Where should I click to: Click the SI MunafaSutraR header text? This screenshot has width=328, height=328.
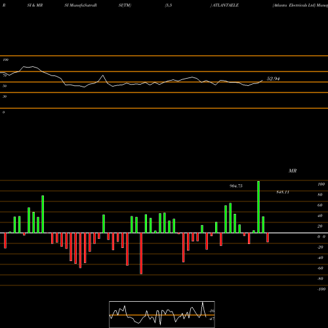coord(81,5)
